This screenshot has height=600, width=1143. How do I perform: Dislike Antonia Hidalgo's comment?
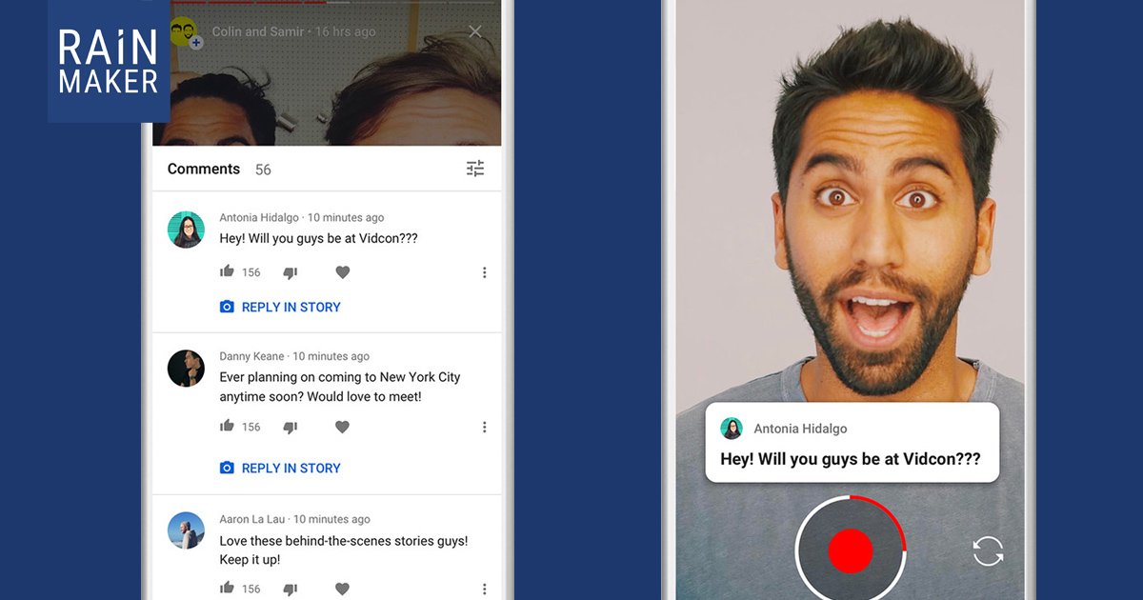point(291,272)
